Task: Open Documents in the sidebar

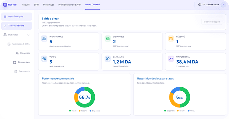Action: click(24, 72)
